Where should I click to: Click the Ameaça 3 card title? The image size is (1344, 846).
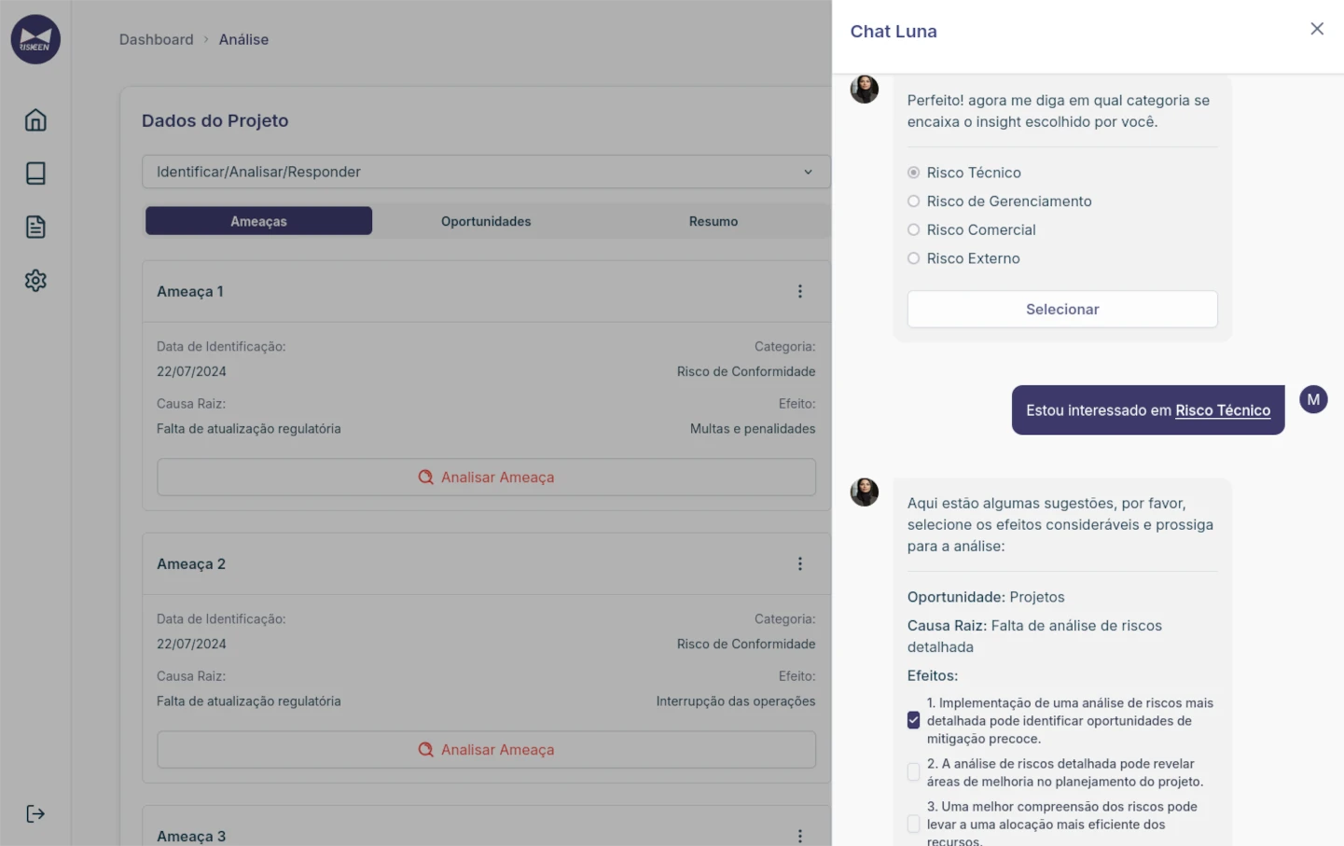click(x=191, y=836)
